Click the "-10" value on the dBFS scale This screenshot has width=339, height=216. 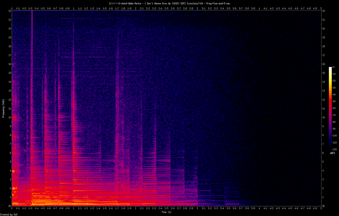334,74
